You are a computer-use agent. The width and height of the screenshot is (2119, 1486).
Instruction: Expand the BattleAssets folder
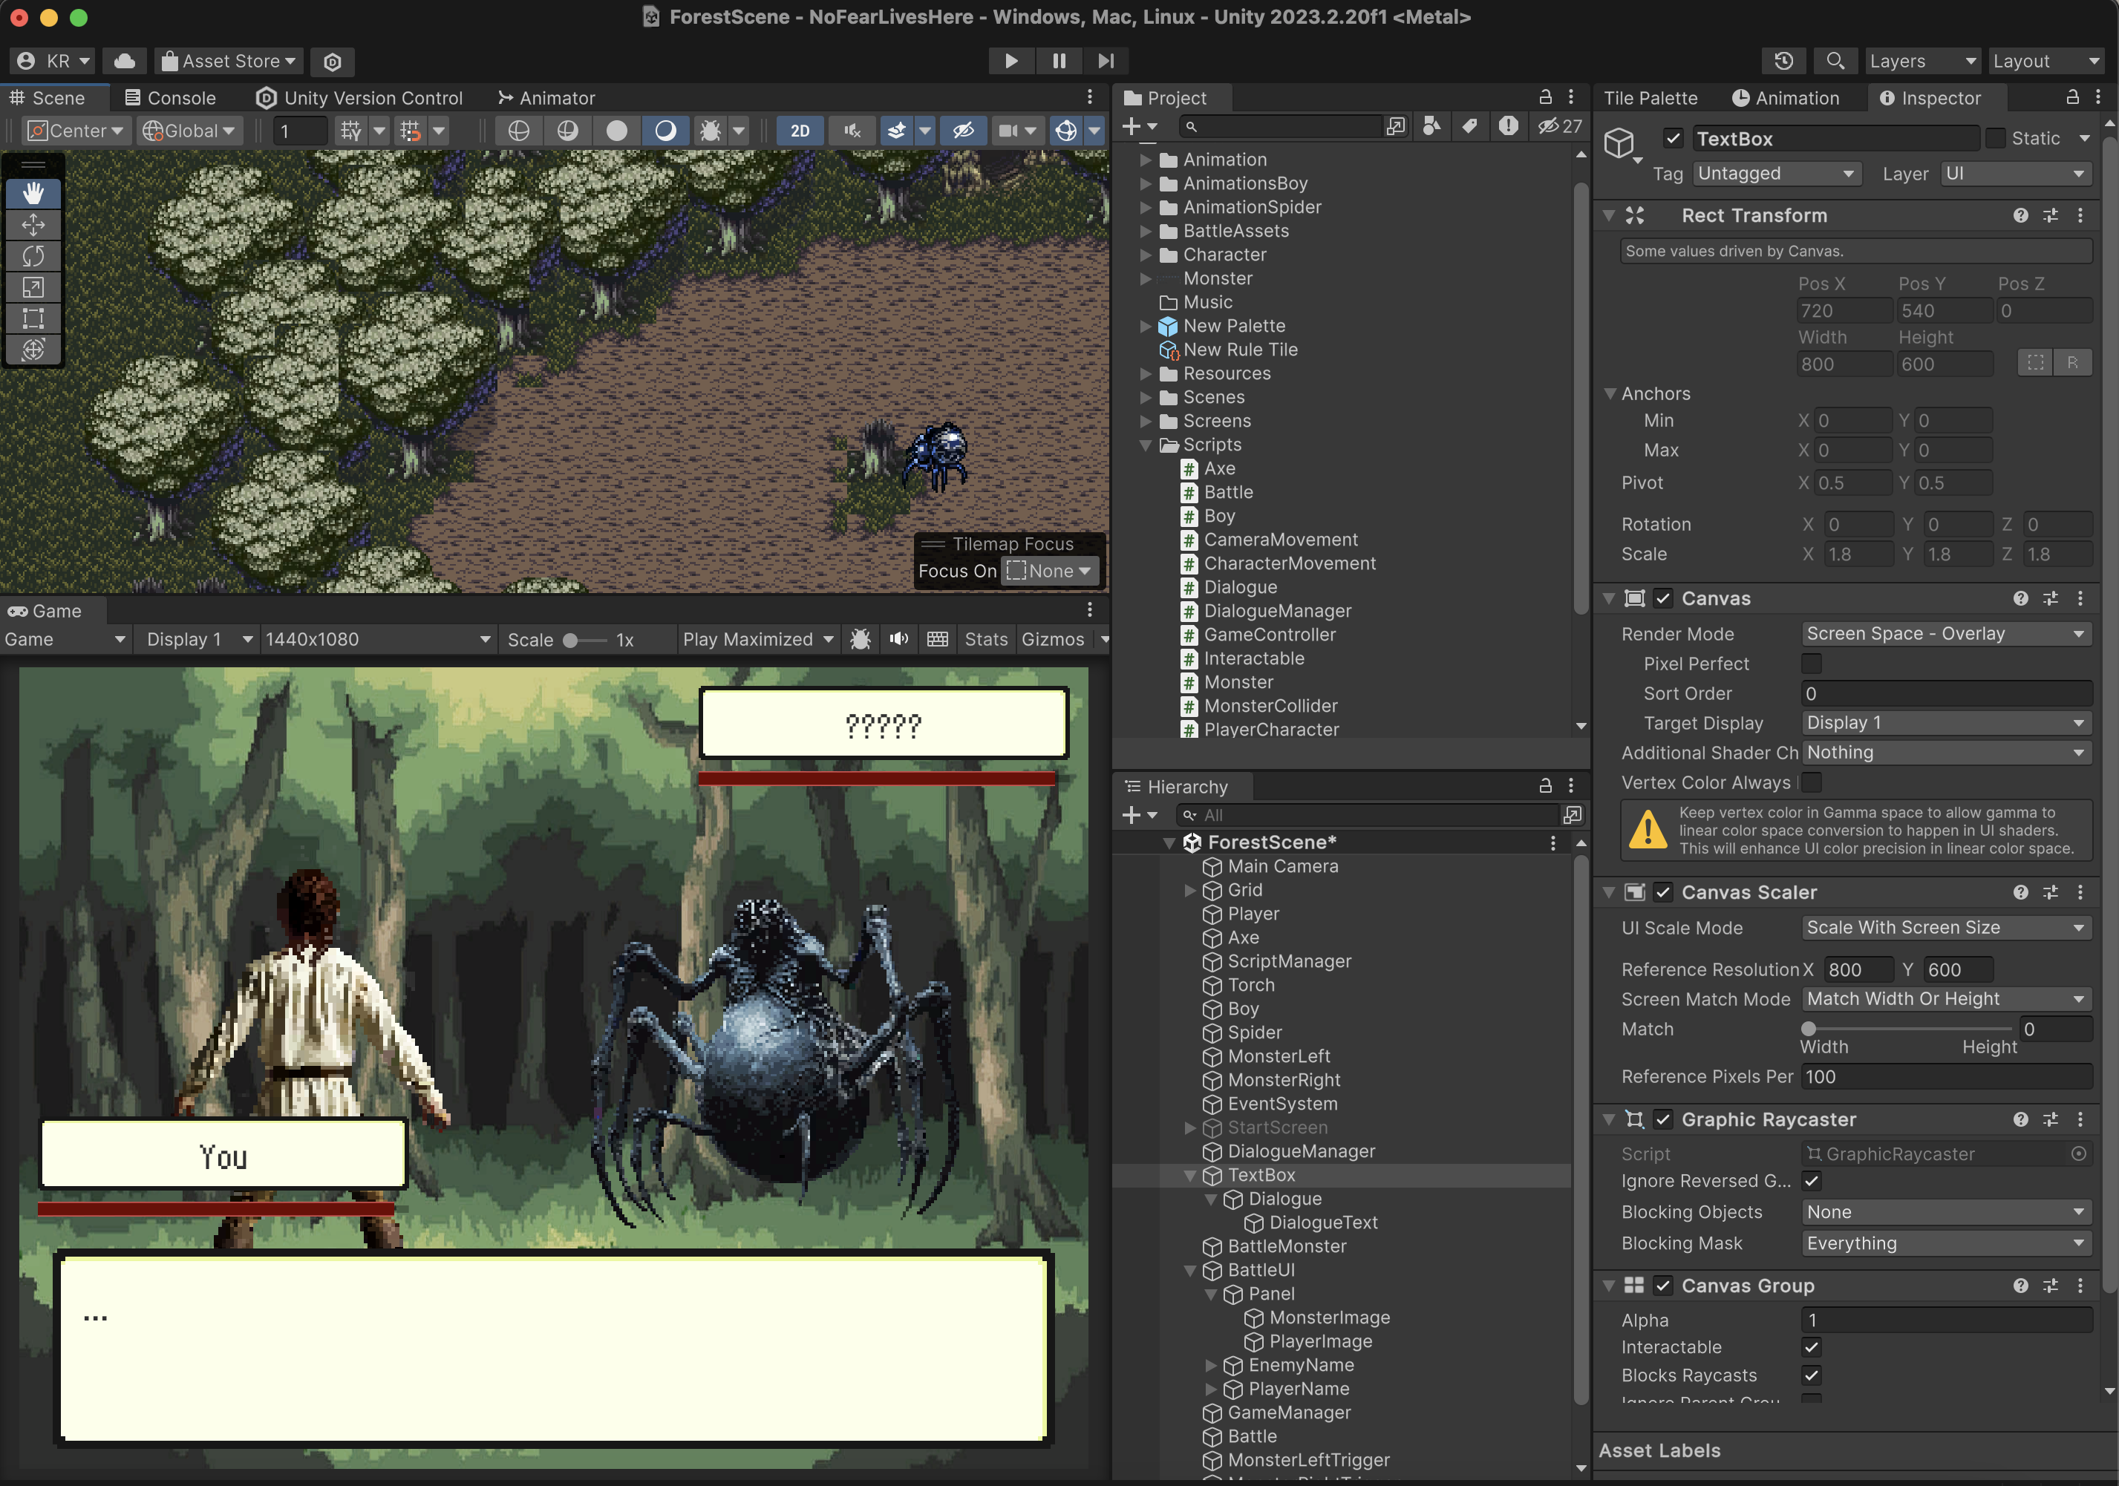tap(1146, 231)
